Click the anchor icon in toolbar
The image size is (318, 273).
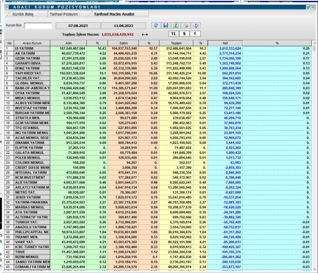pos(196,25)
